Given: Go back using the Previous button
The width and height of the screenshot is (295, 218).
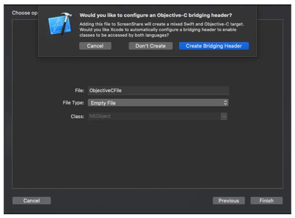Looking at the screenshot, I should [229, 200].
